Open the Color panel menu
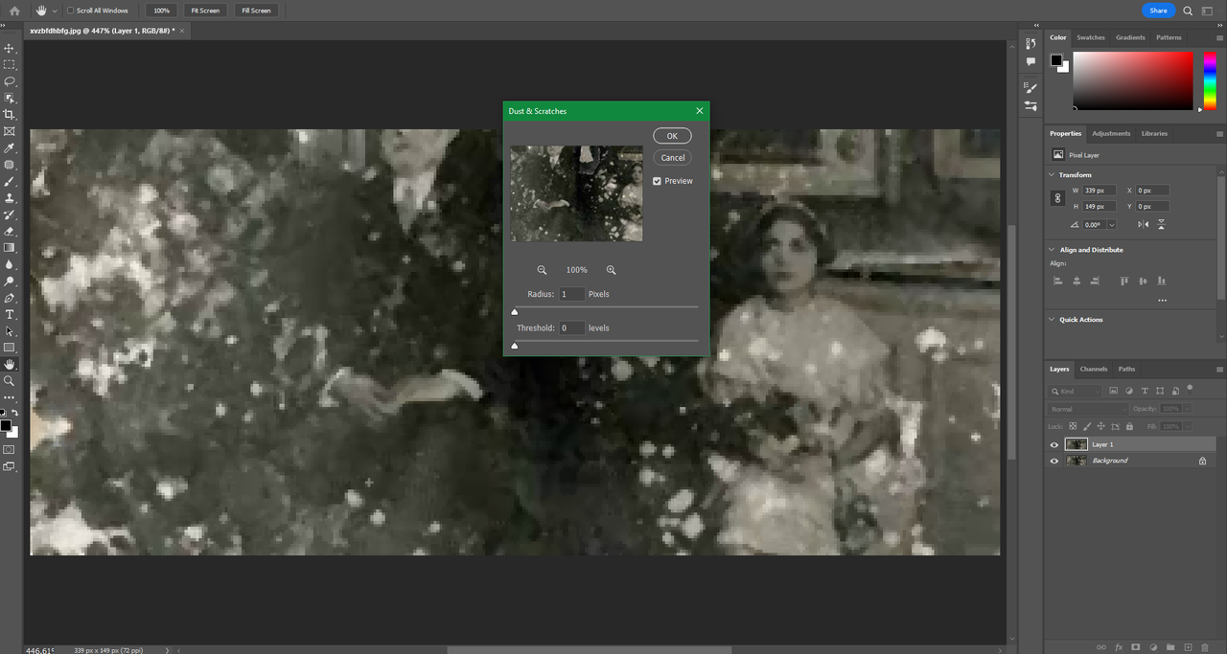The image size is (1227, 654). [1219, 37]
